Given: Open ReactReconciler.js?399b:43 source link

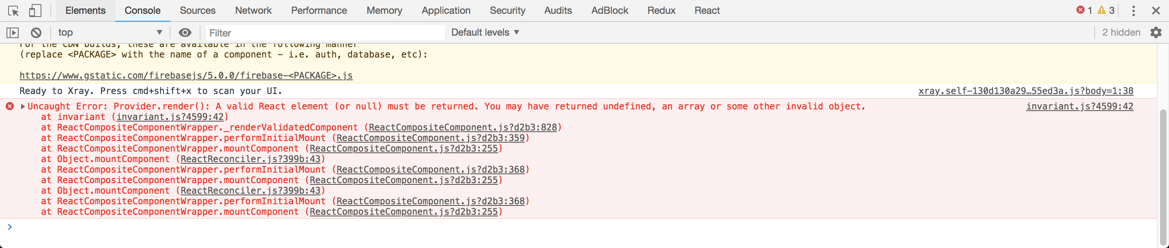Looking at the screenshot, I should click(250, 160).
